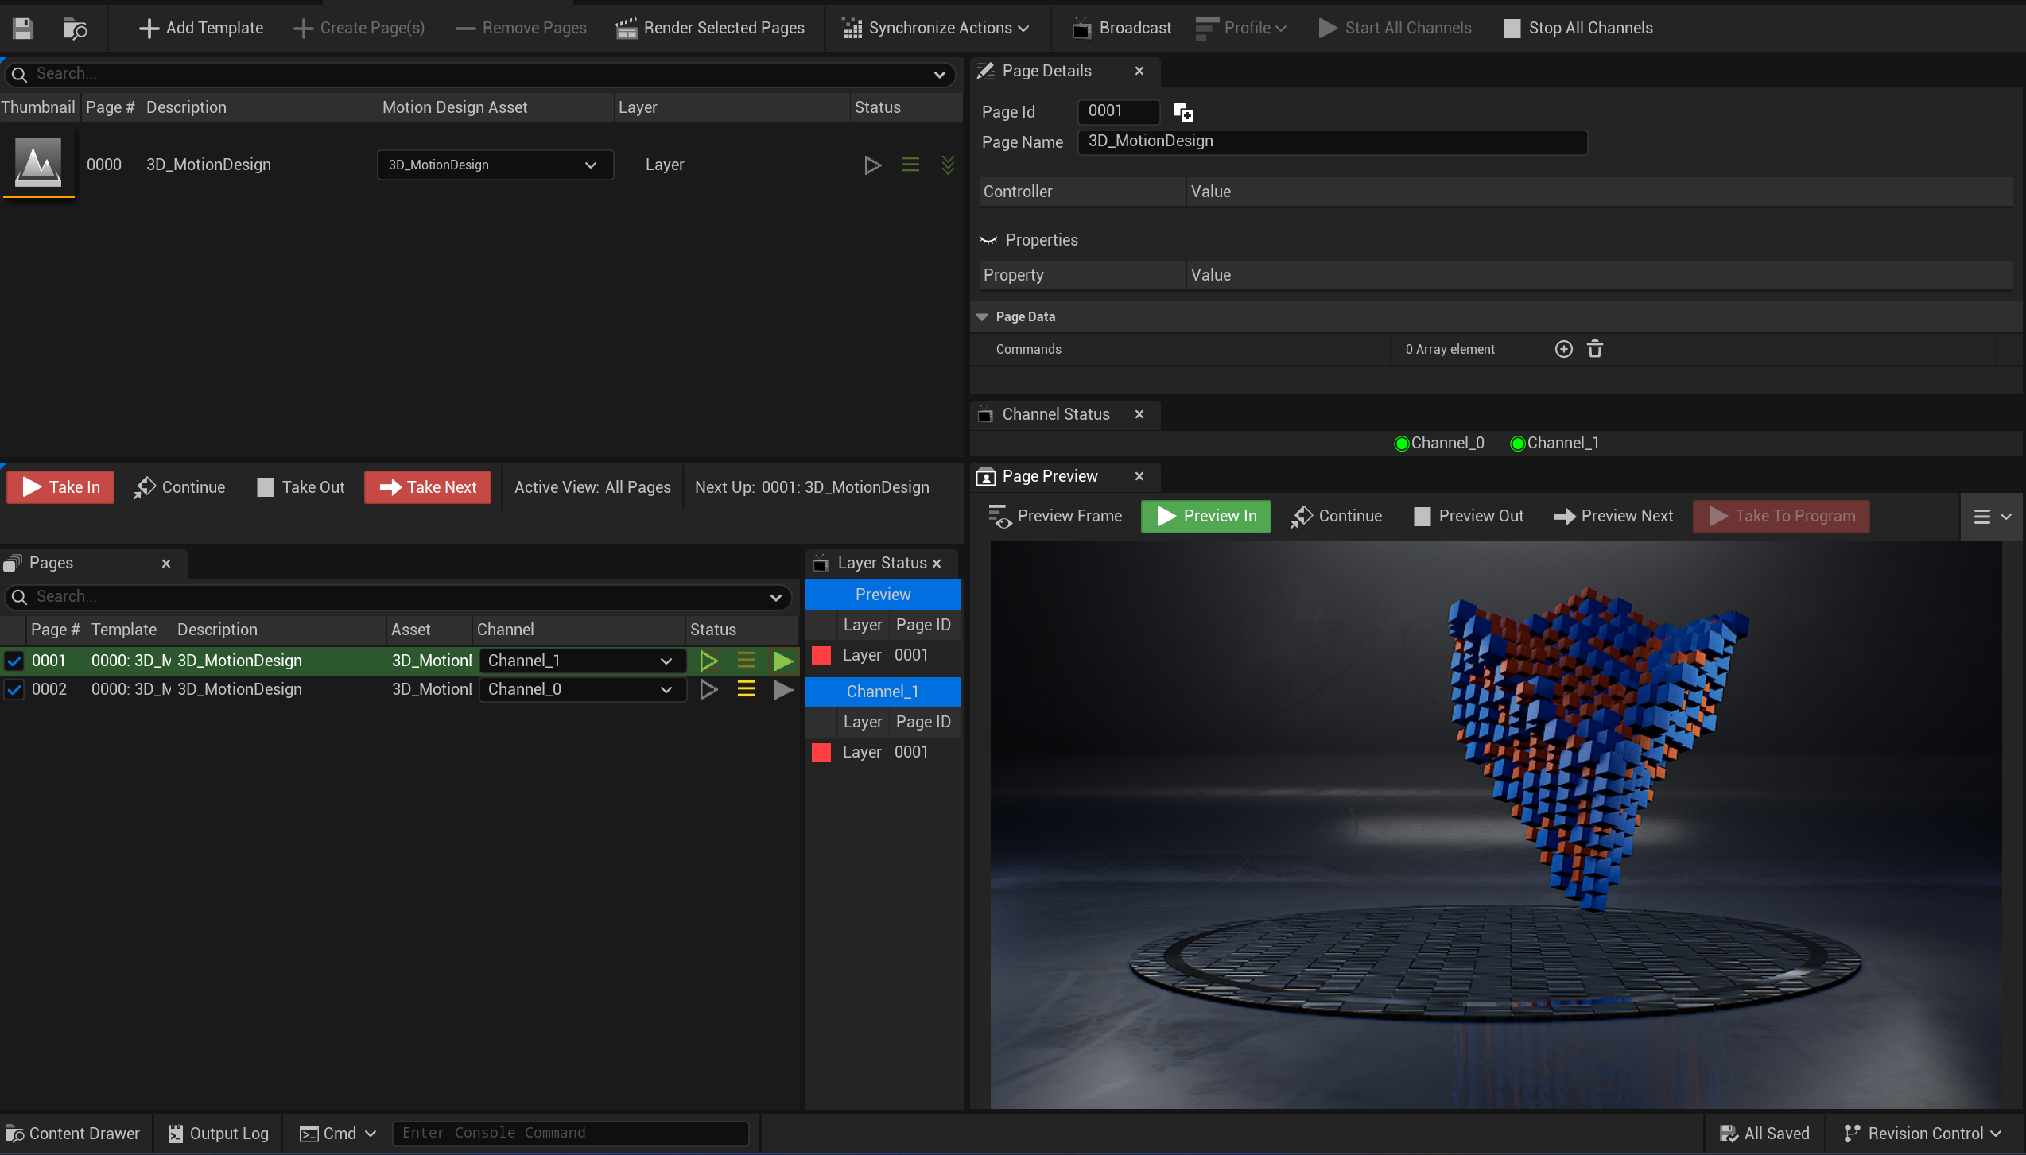The width and height of the screenshot is (2026, 1155).
Task: Click the Browse to asset icon
Action: pos(75,29)
